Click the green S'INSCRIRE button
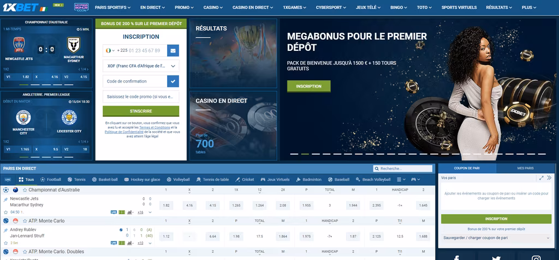Image resolution: width=559 pixels, height=260 pixels. (x=141, y=111)
